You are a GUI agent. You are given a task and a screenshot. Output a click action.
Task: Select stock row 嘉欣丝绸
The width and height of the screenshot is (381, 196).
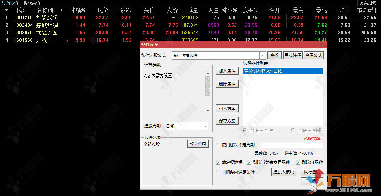[x=191, y=25]
